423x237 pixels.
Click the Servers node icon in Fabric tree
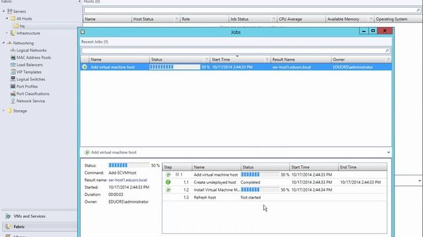10,11
